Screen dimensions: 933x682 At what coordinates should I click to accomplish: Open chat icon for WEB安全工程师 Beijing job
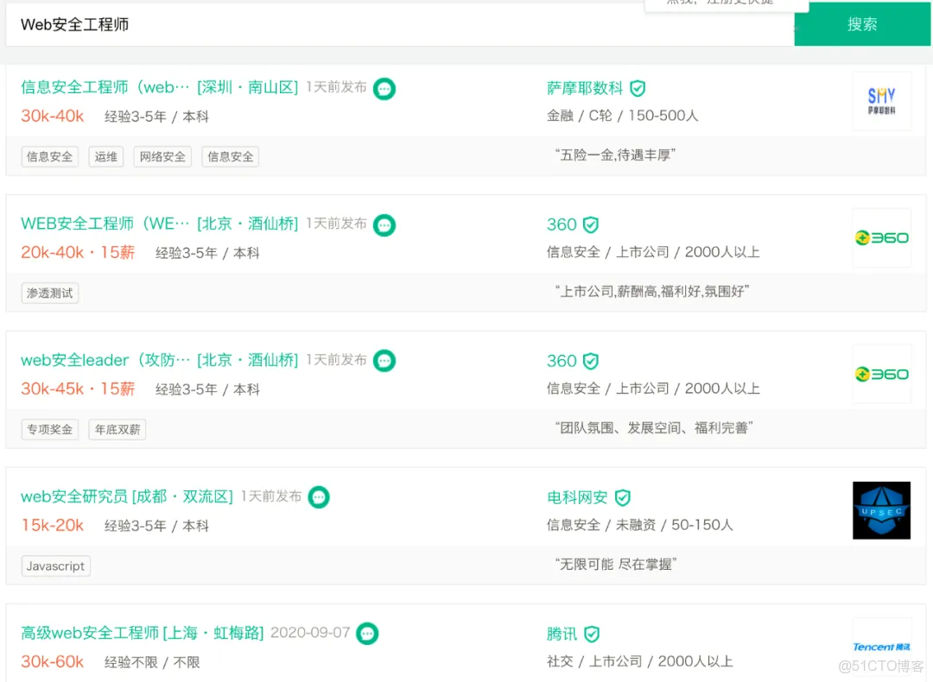pyautogui.click(x=384, y=224)
